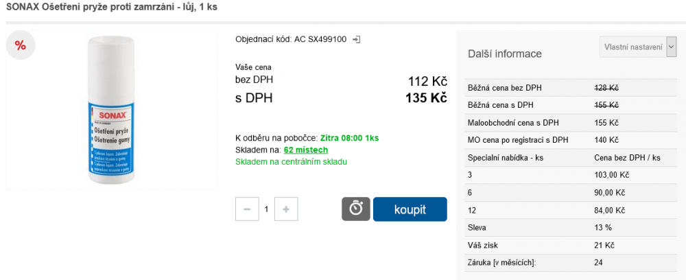
Task: Select the 3 pieces special offer row
Action: coord(571,175)
